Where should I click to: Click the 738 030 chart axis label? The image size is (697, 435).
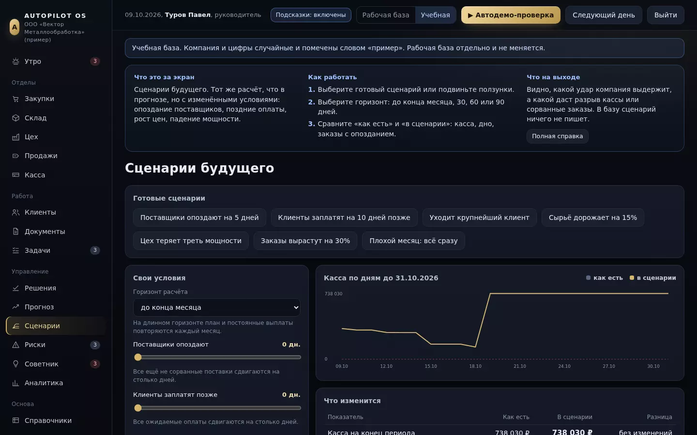tap(333, 294)
